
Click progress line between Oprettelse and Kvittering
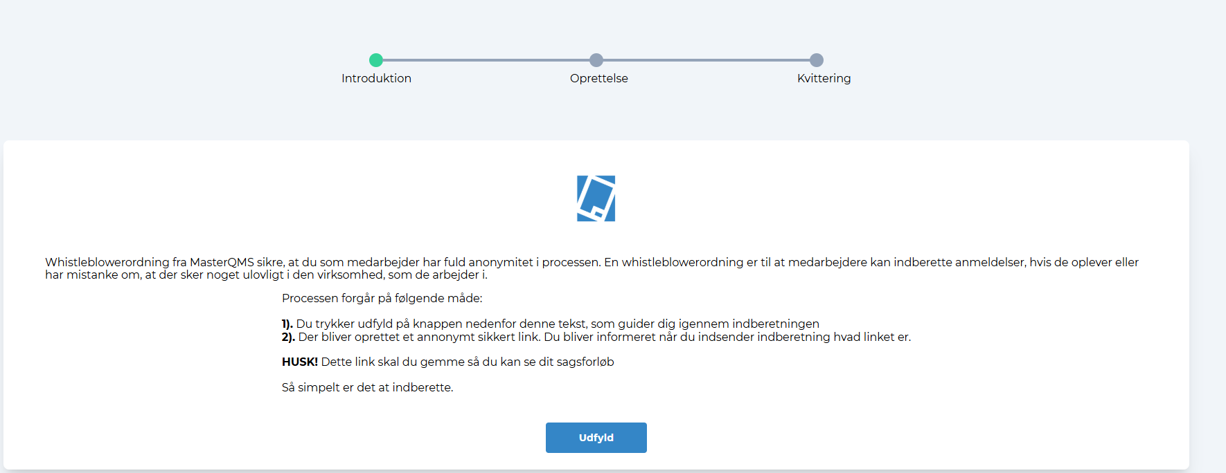click(x=707, y=60)
